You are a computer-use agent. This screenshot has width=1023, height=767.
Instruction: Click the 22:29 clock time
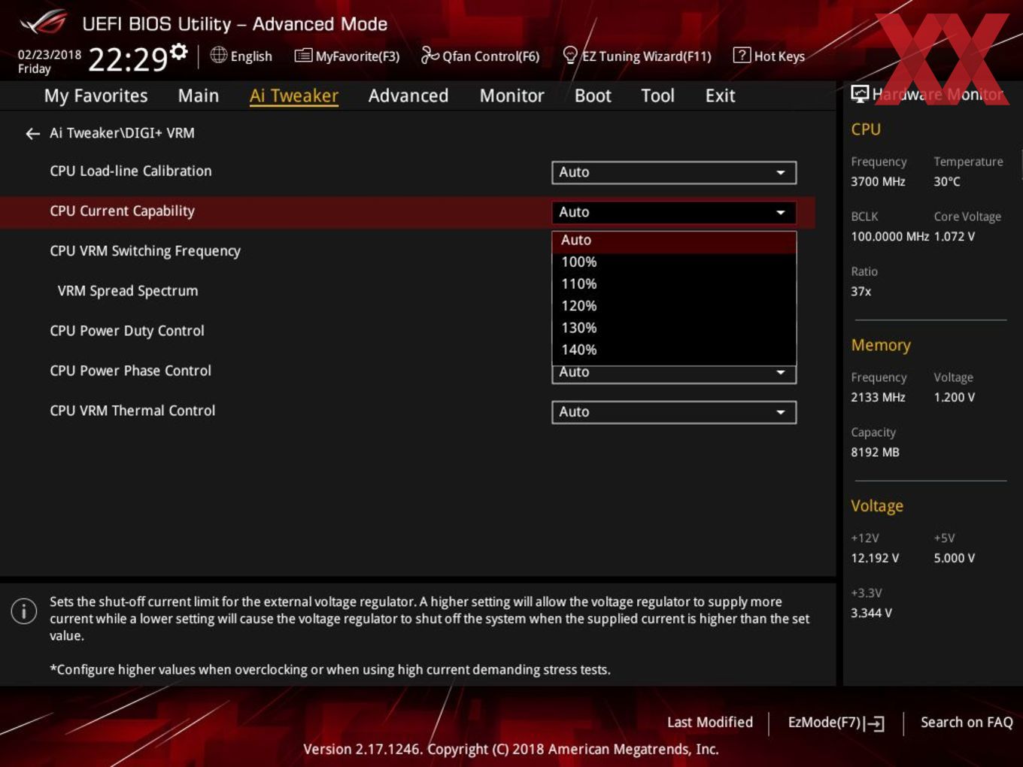point(128,59)
